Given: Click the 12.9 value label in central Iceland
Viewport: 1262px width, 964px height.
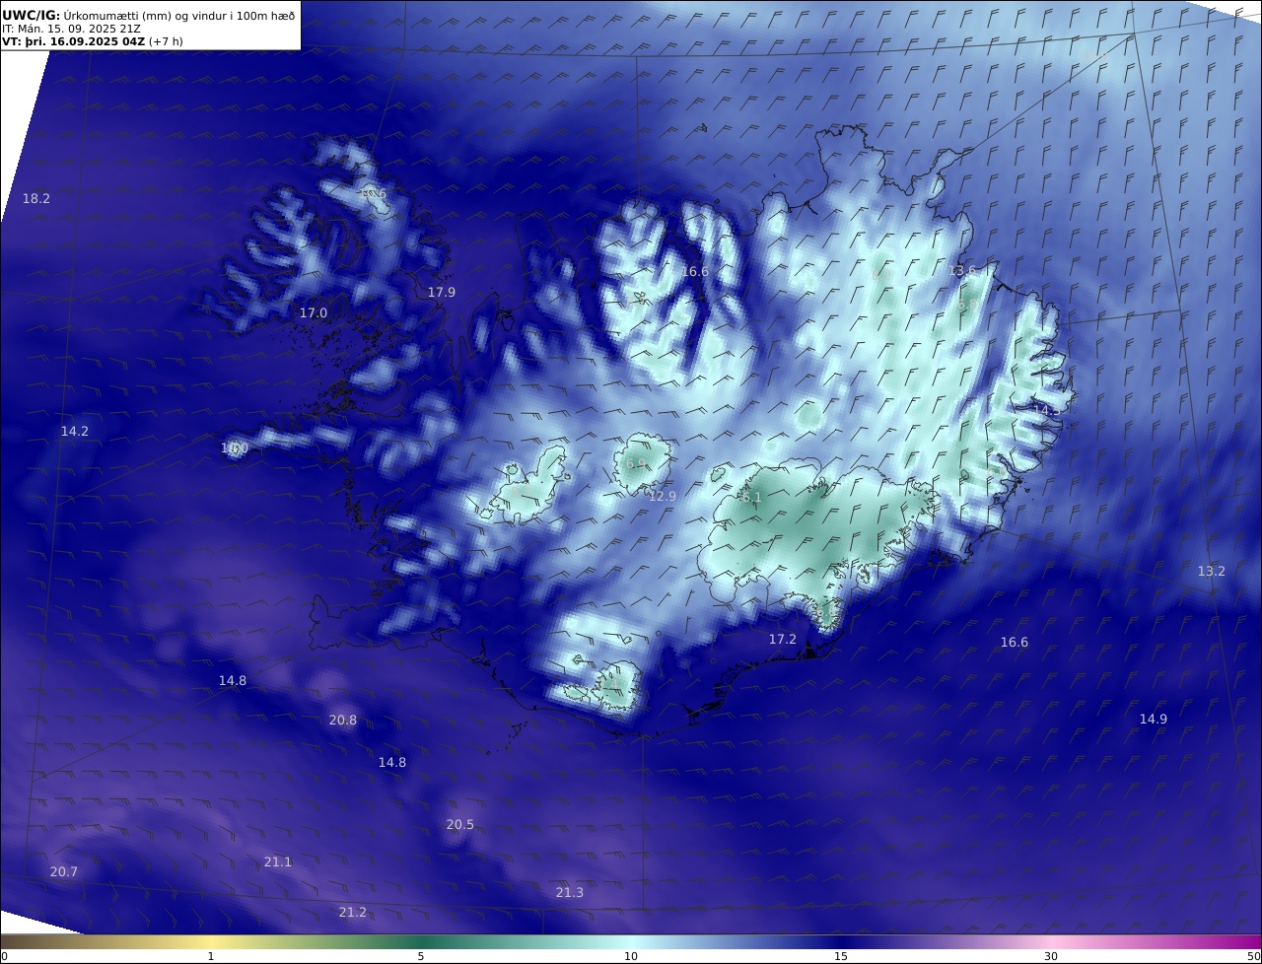Looking at the screenshot, I should pyautogui.click(x=663, y=497).
